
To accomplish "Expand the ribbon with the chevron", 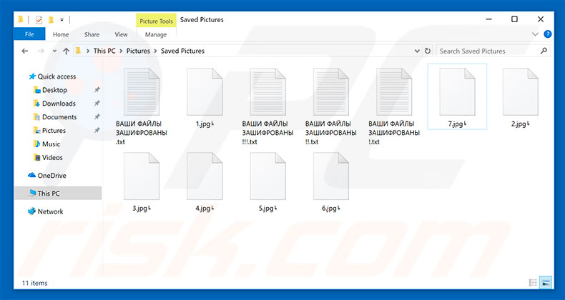I will 535,34.
